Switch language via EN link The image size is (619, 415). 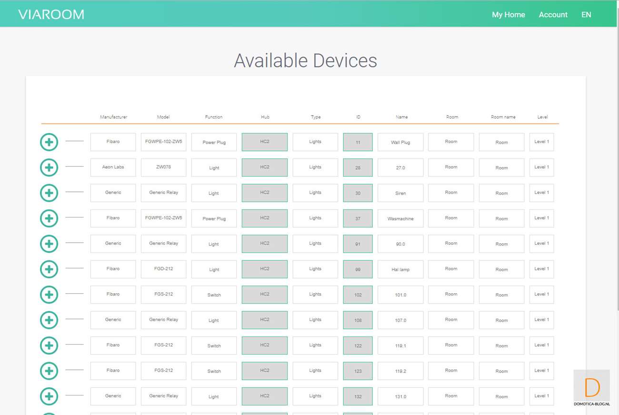586,15
